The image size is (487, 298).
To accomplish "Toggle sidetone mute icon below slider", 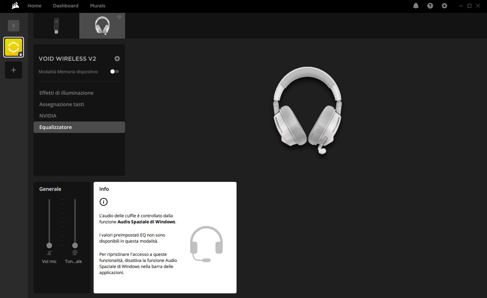I will [x=75, y=253].
